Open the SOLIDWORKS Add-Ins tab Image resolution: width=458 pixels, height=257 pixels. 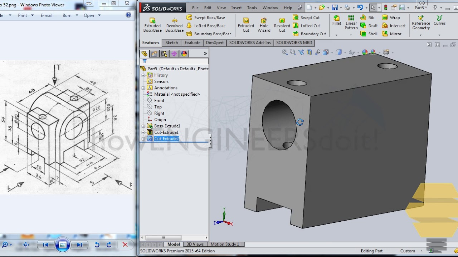(250, 43)
